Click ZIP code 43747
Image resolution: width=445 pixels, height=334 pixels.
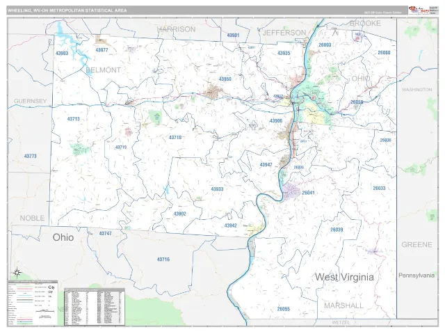[x=105, y=234]
